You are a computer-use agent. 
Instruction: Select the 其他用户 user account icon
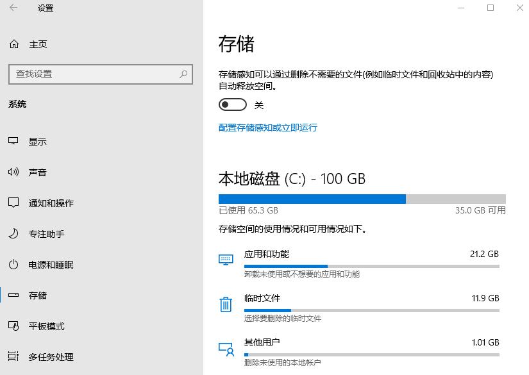click(226, 349)
